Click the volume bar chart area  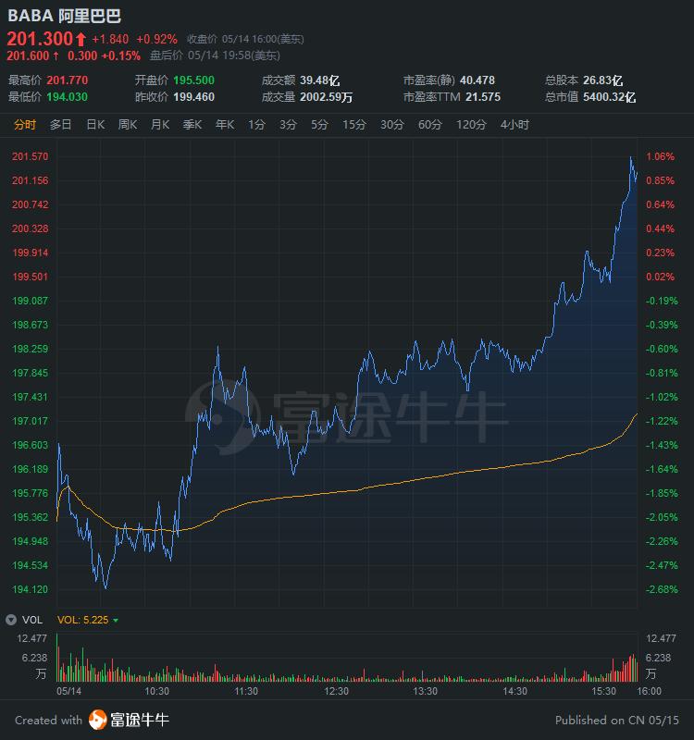click(x=347, y=661)
